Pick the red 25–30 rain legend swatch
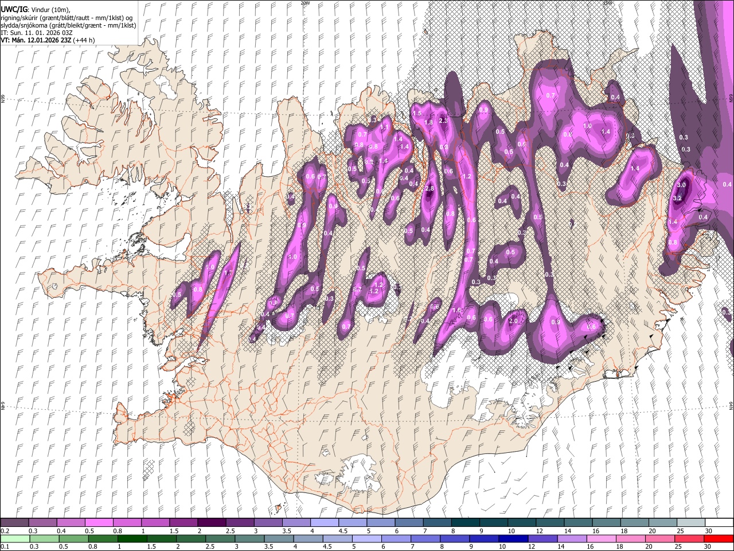 click(689, 538)
